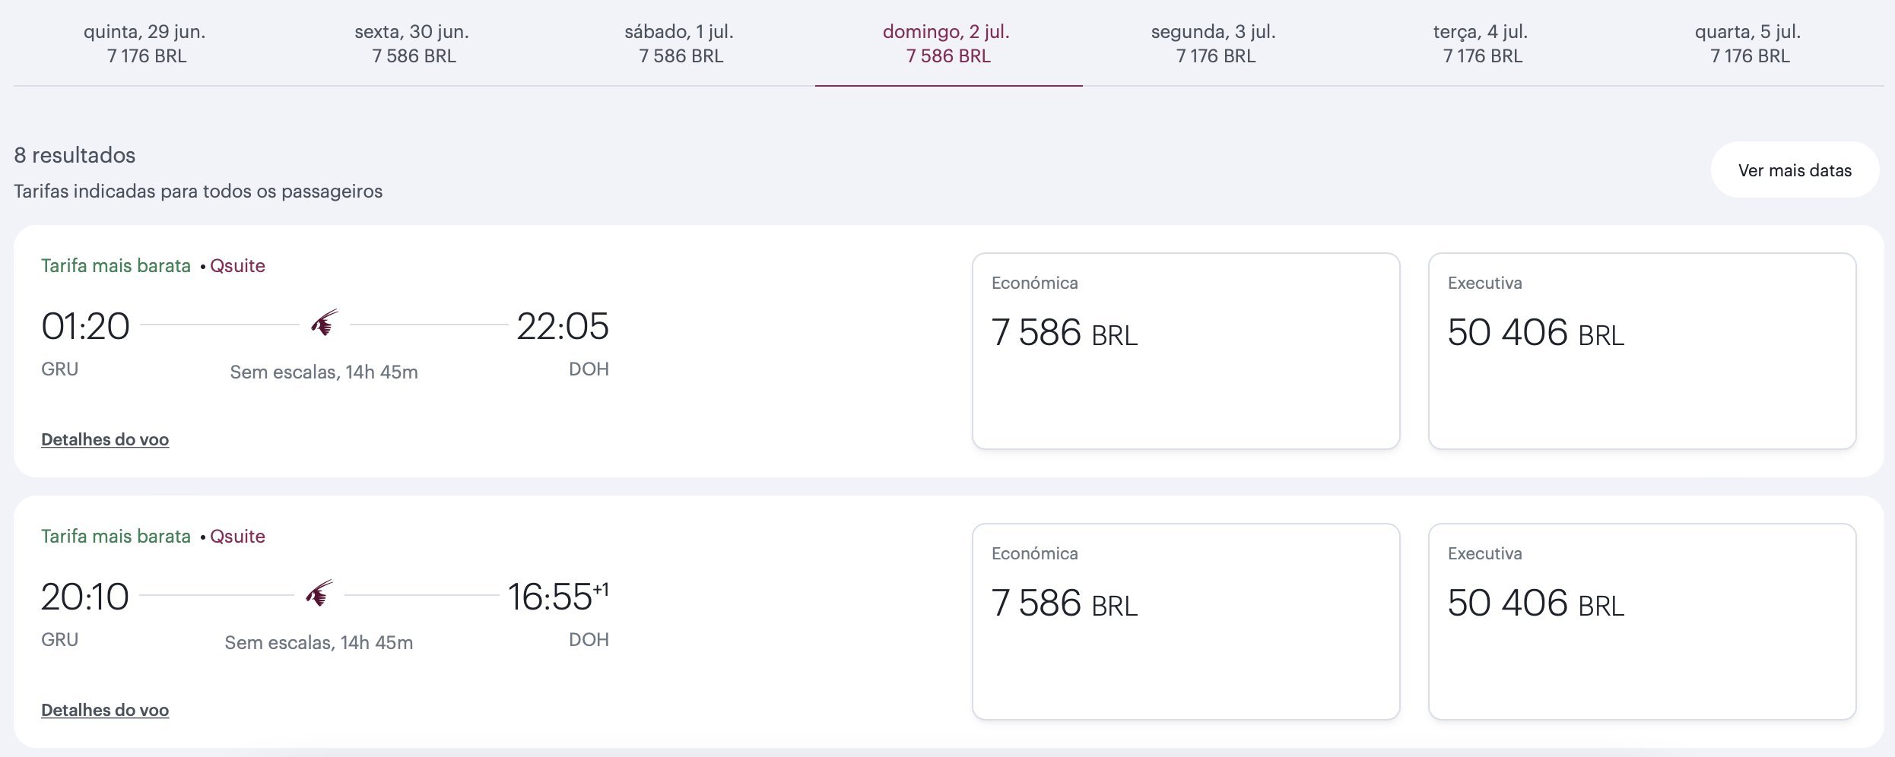Choose Económica fare on the 20:10 flight
The image size is (1895, 757).
point(1186,621)
